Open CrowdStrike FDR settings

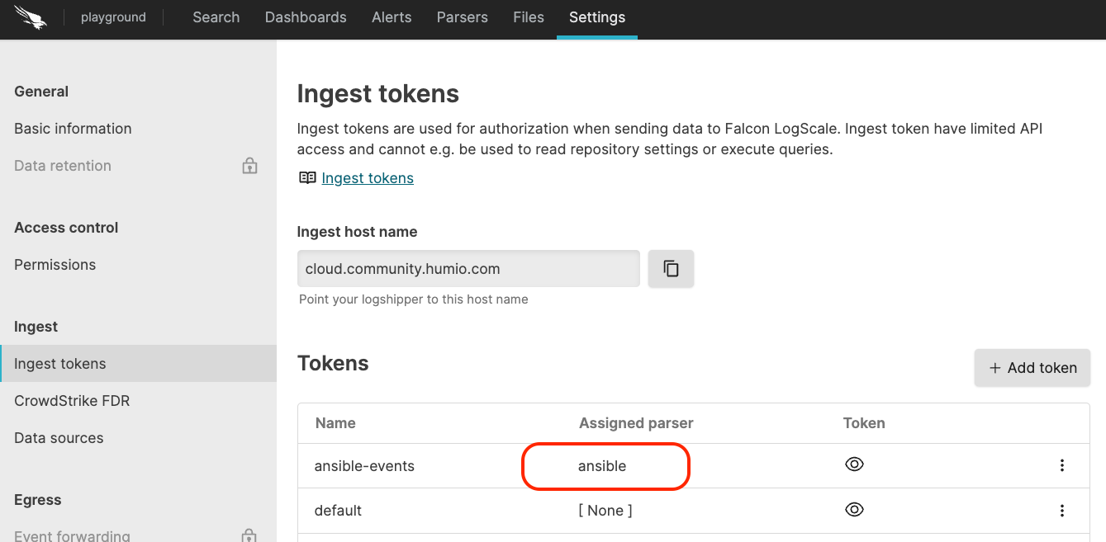[x=72, y=401]
